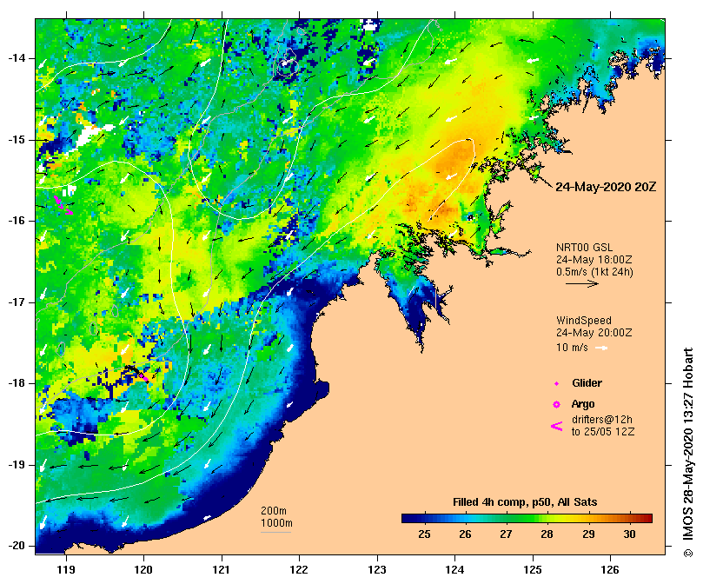The image size is (703, 584).
Task: Click the latitude label -16
Action: [x=17, y=221]
